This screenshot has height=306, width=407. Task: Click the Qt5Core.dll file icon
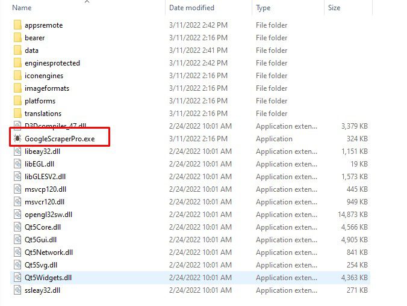(x=17, y=227)
